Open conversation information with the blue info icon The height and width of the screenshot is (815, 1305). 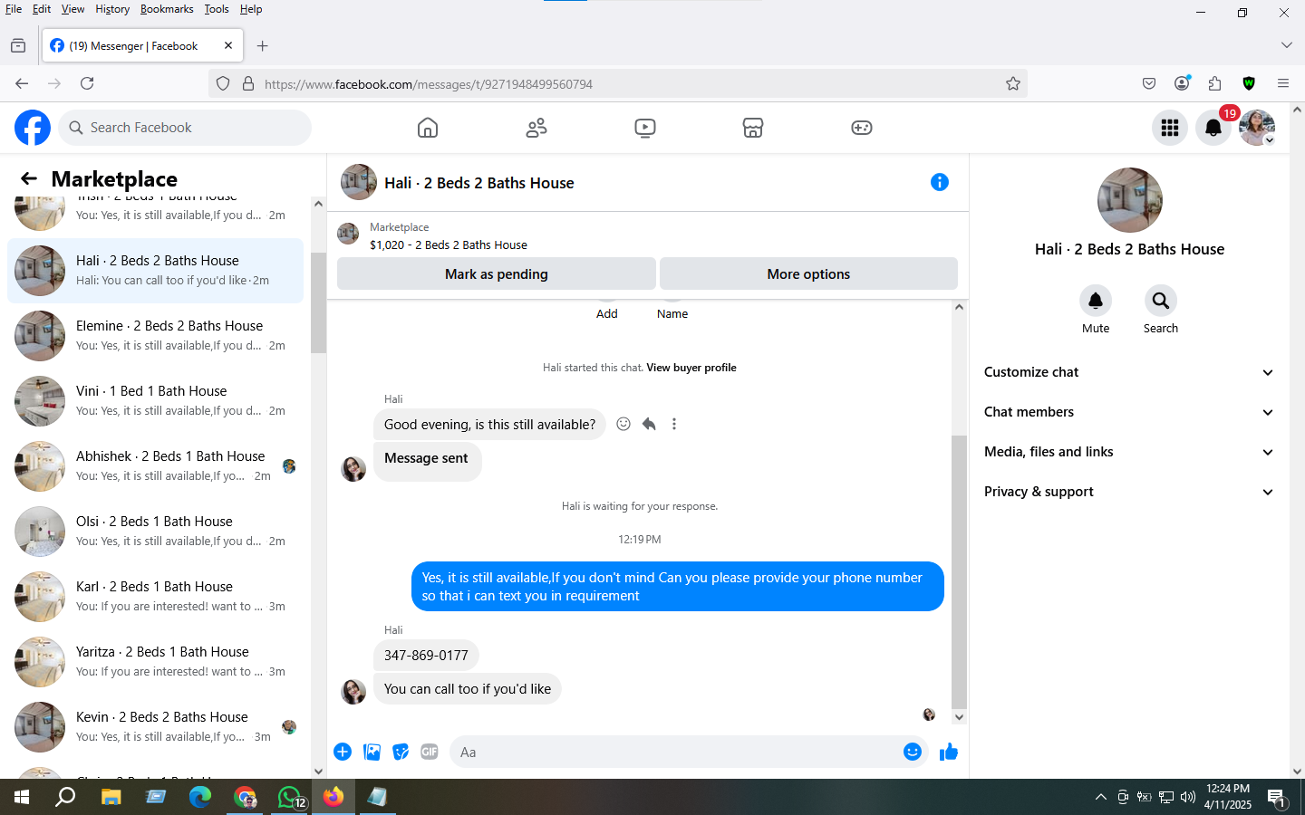click(x=940, y=182)
